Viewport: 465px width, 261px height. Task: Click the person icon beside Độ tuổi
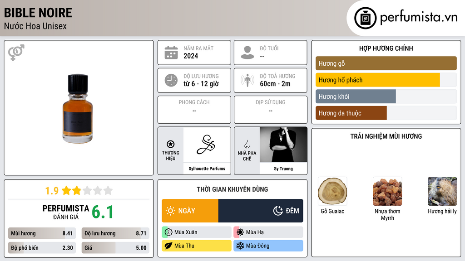[247, 53]
